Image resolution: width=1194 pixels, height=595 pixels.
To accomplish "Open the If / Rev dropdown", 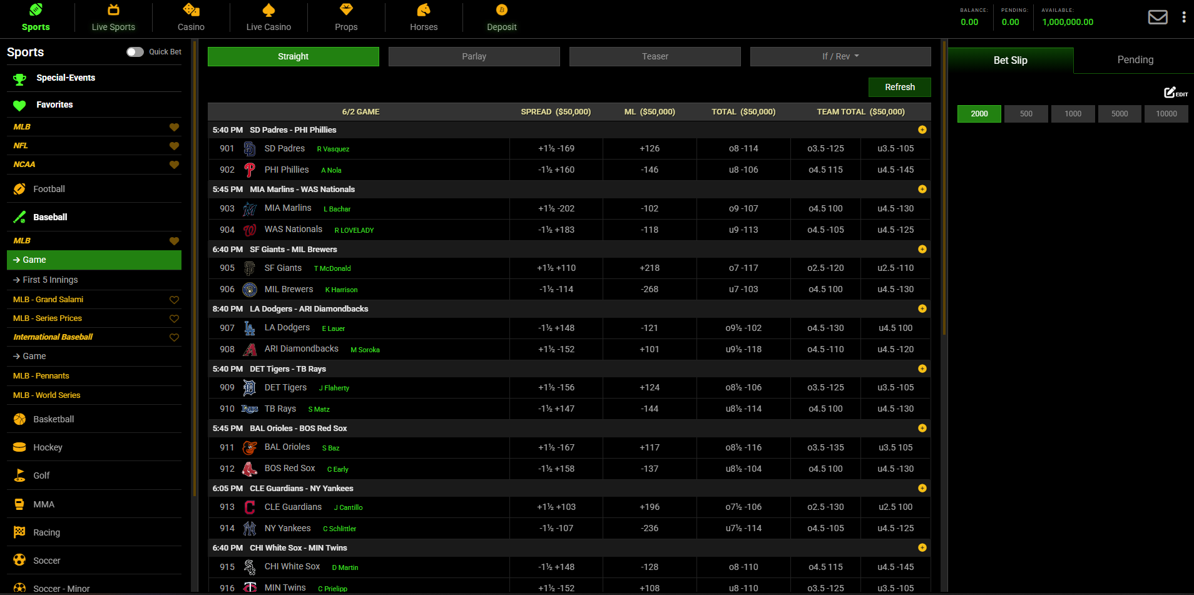I will coord(840,56).
